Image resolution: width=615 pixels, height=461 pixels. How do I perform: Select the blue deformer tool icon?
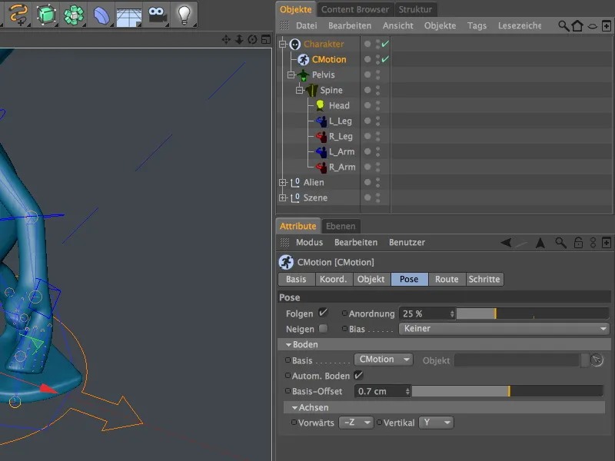[x=101, y=15]
